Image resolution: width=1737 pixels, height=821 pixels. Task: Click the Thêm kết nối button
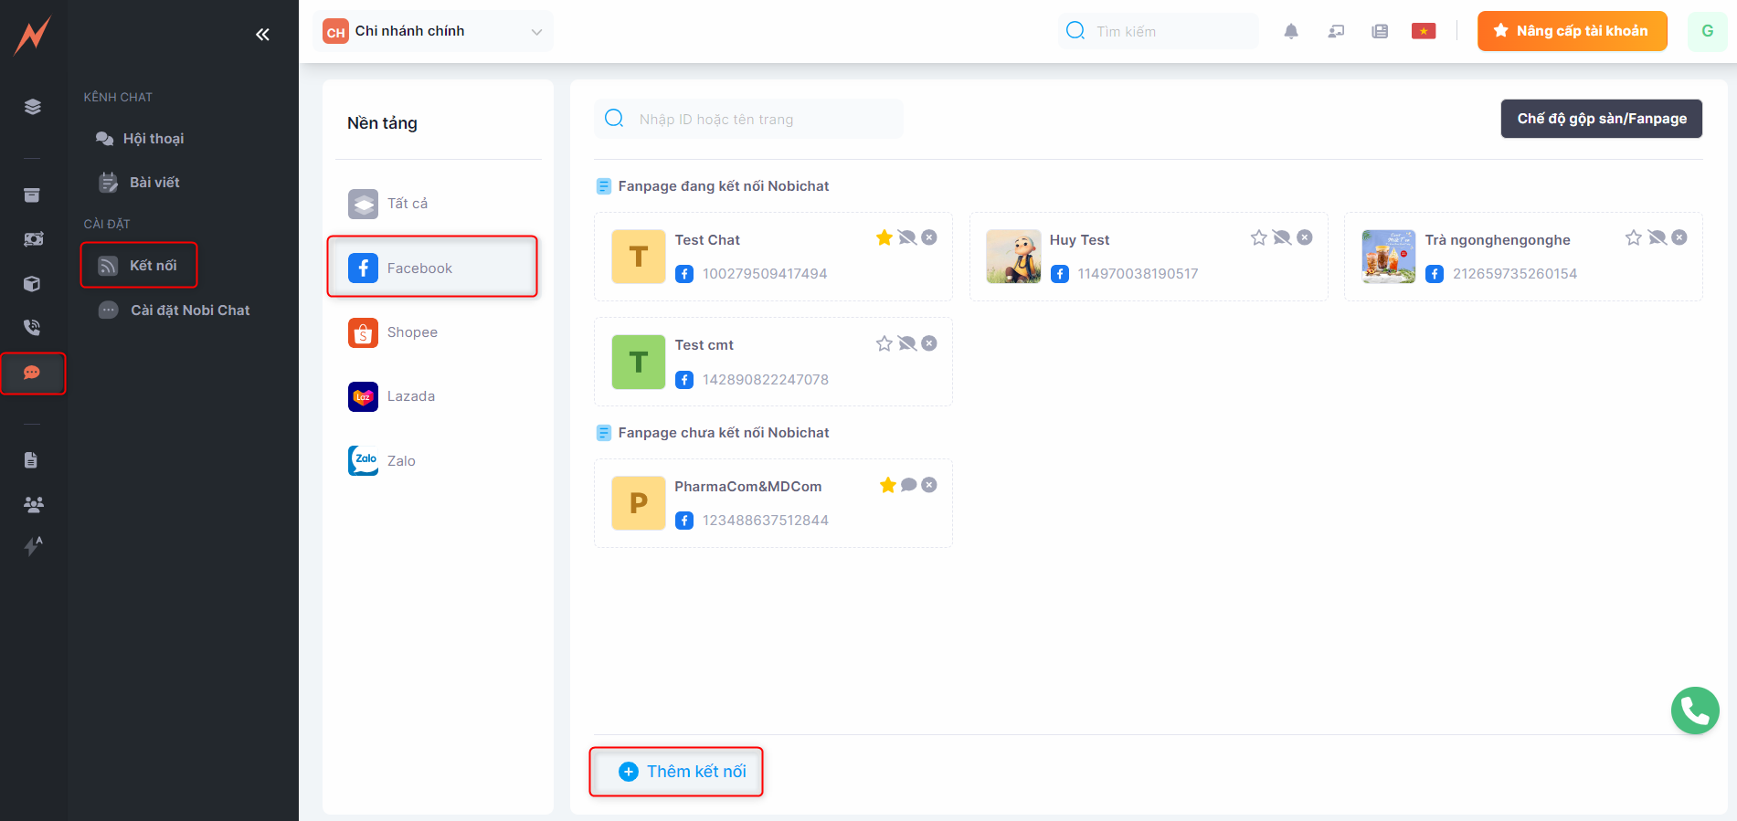(x=682, y=772)
